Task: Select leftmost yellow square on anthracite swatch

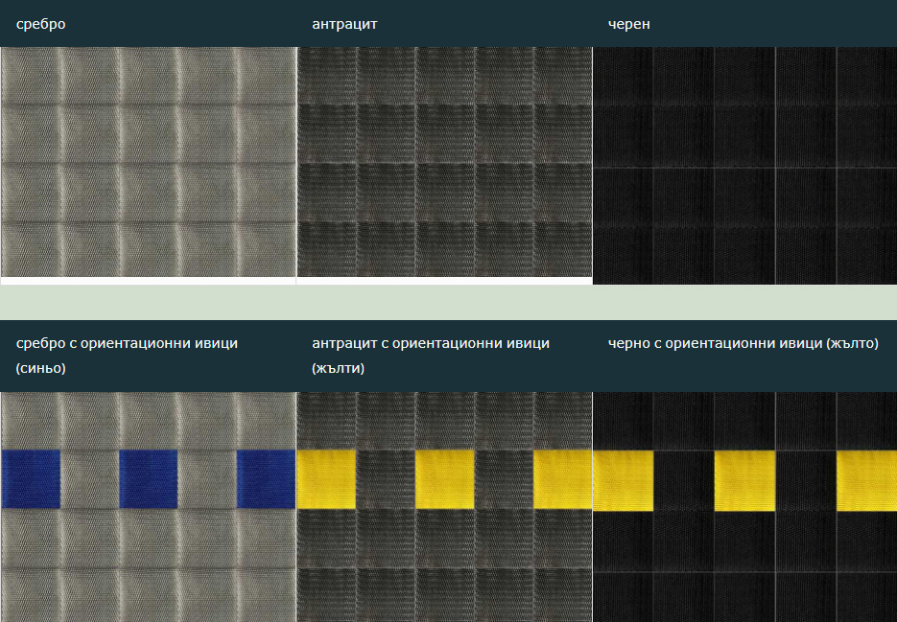Action: [326, 478]
